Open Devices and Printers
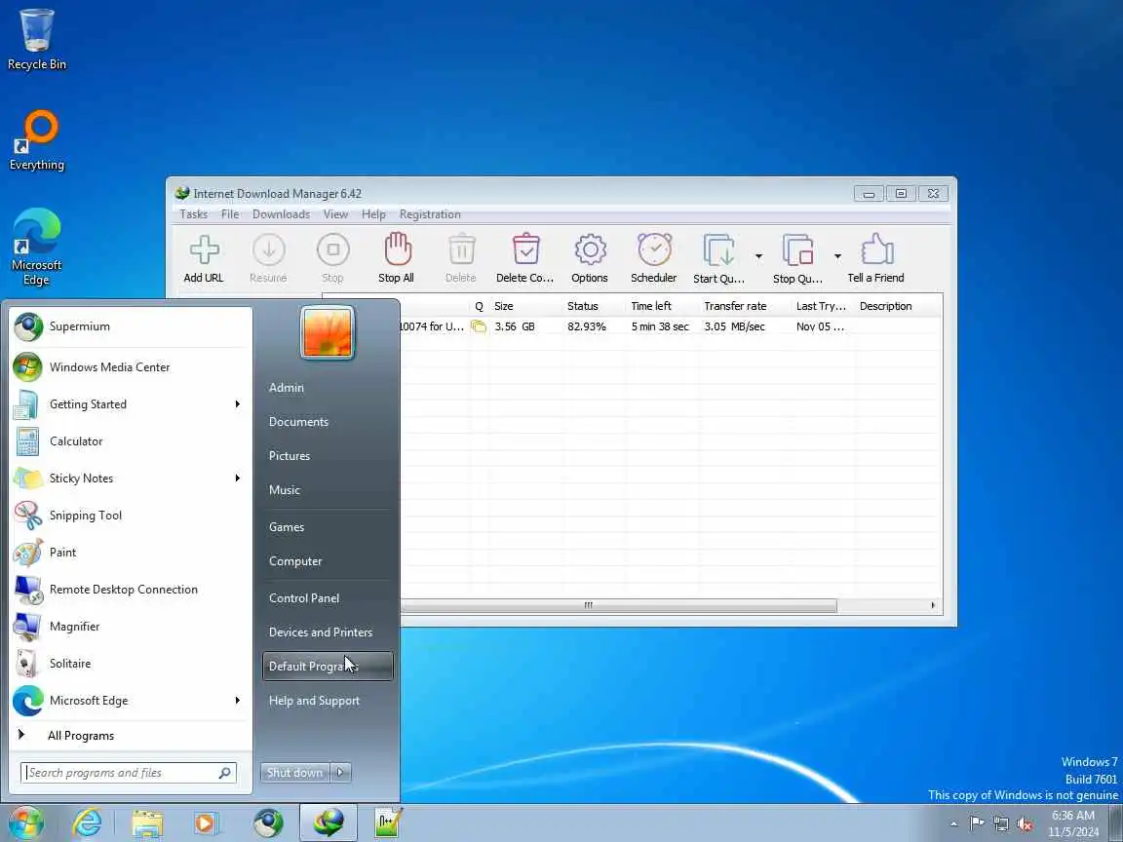The image size is (1123, 842). coord(328,632)
